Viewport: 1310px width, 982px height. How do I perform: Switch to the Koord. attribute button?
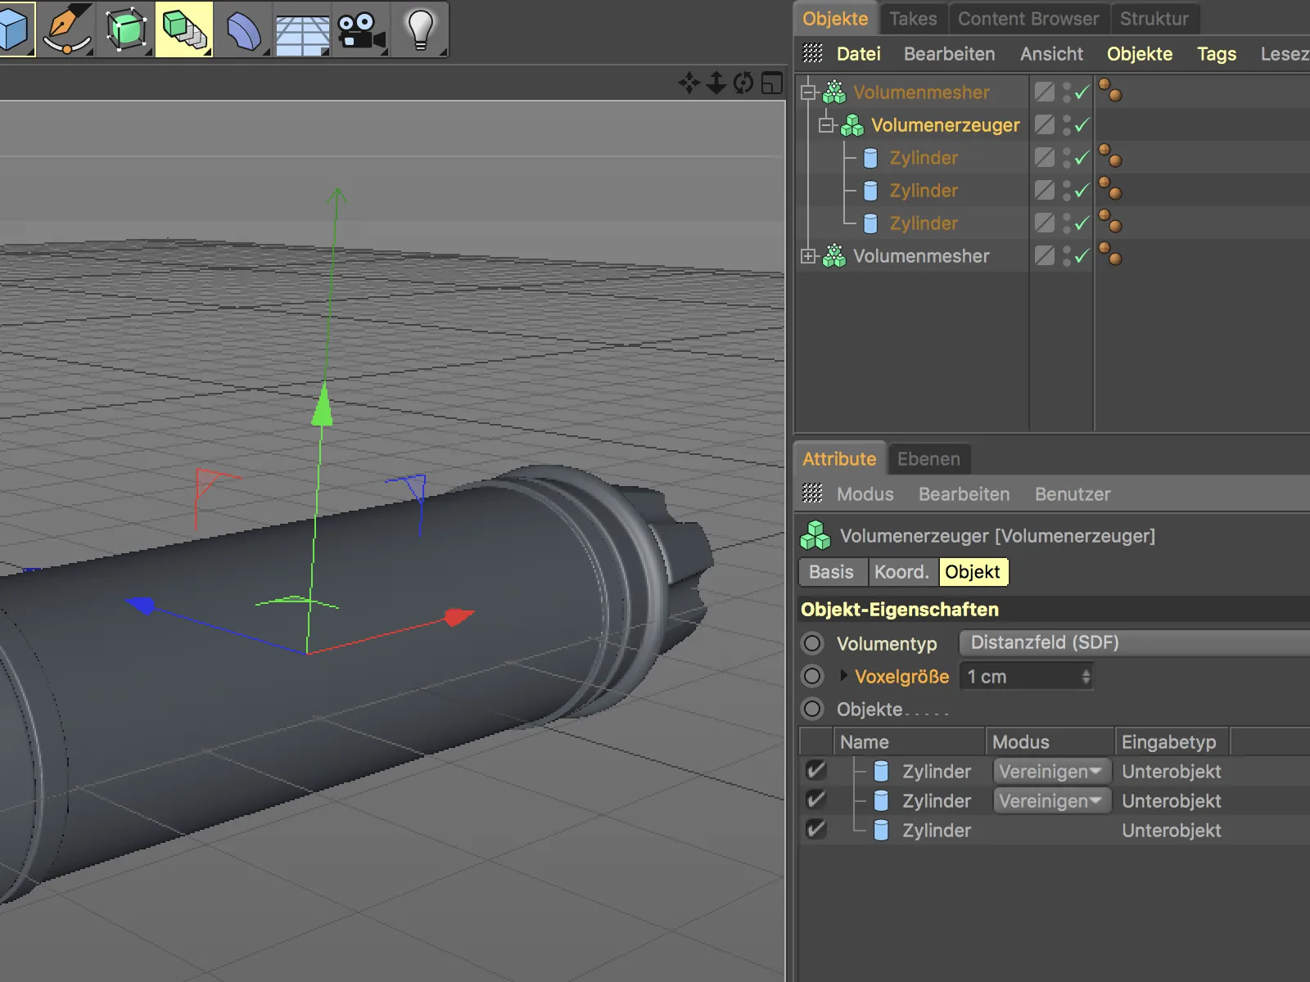(x=901, y=572)
